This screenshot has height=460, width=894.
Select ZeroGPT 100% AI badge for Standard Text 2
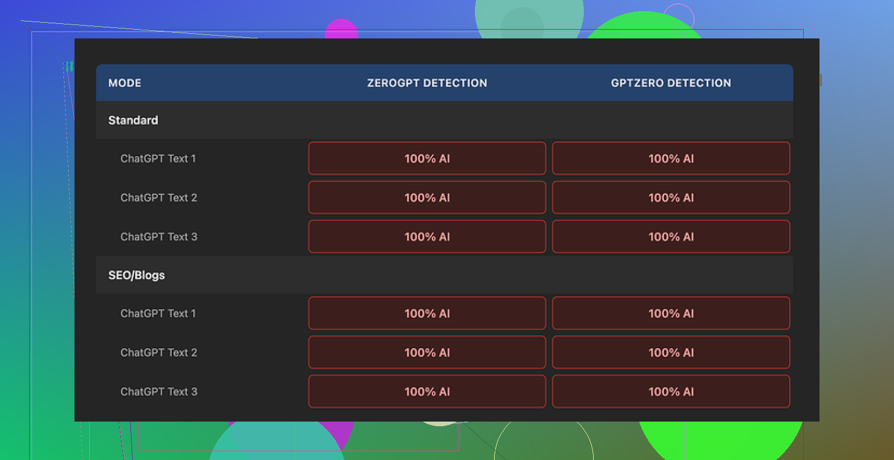pyautogui.click(x=427, y=197)
